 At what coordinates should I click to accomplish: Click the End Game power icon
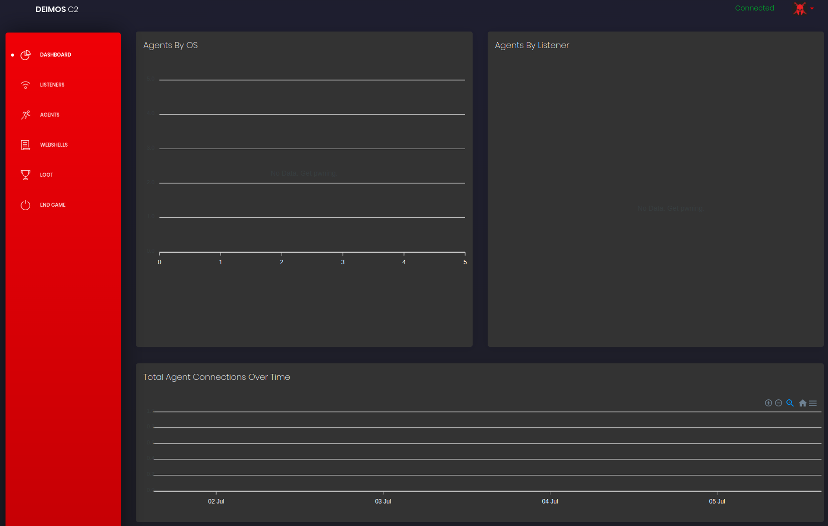(x=26, y=205)
